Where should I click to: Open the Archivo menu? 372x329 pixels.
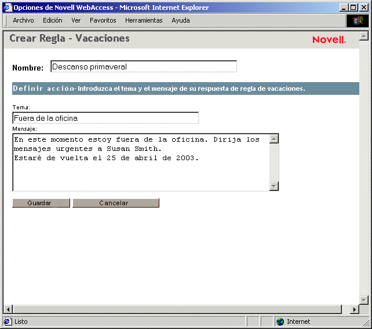23,21
